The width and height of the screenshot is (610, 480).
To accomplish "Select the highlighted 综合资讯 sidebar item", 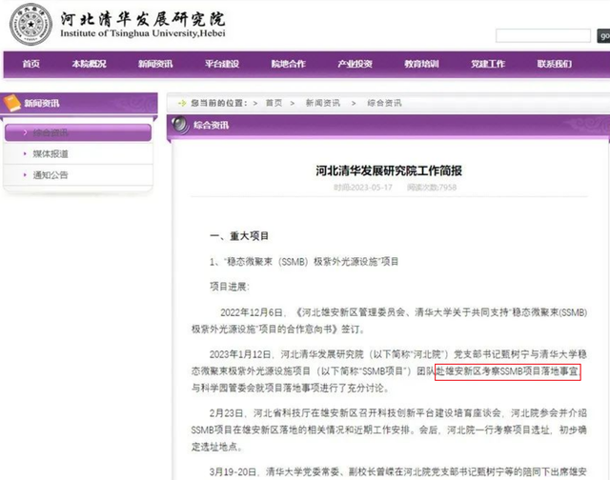I will click(78, 132).
